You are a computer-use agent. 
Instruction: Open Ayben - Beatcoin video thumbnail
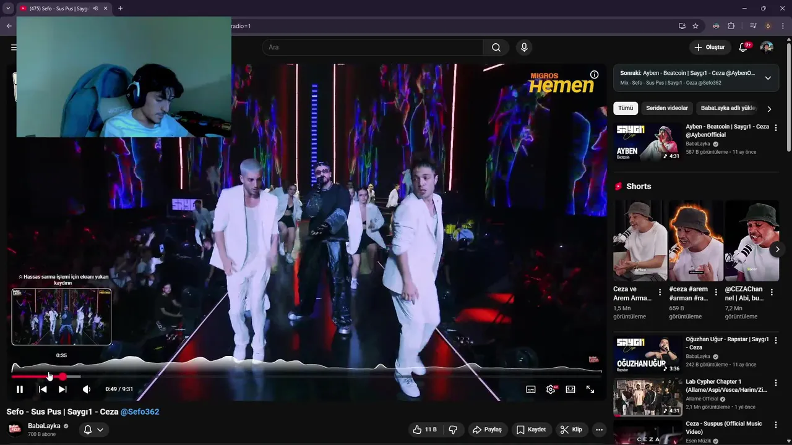click(648, 142)
